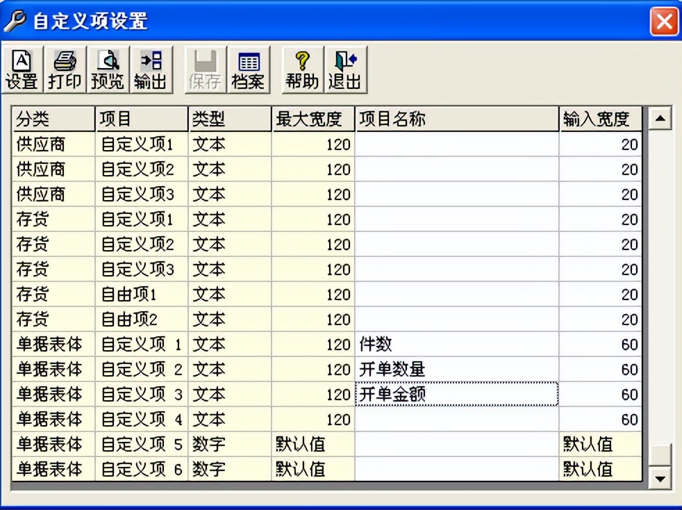Click the 保存 (Save) toolbar icon
Image resolution: width=682 pixels, height=510 pixels.
coord(204,69)
